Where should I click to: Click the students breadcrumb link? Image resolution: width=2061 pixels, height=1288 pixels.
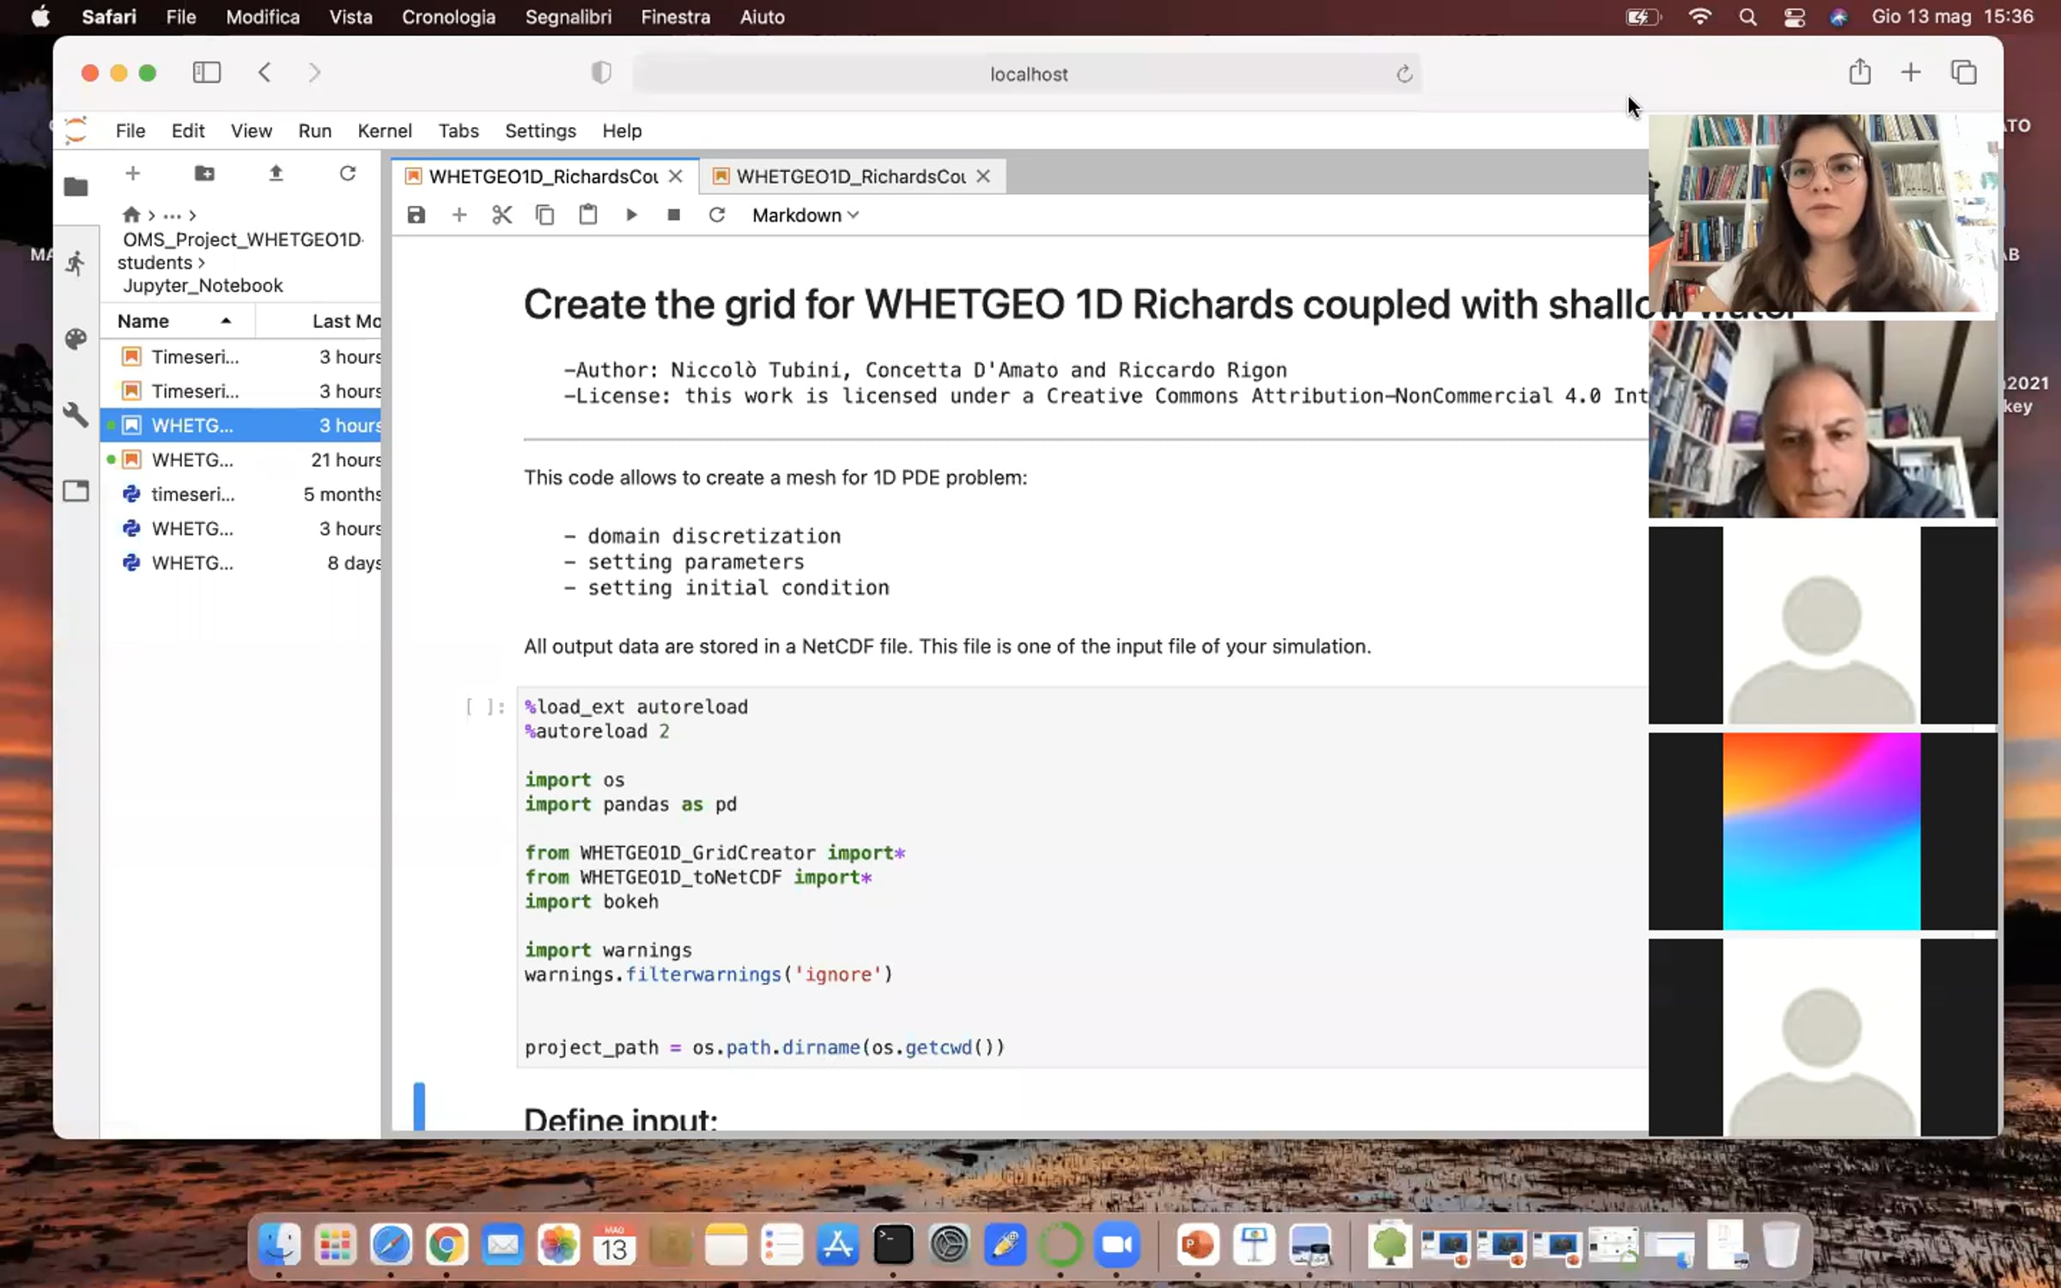(x=155, y=262)
